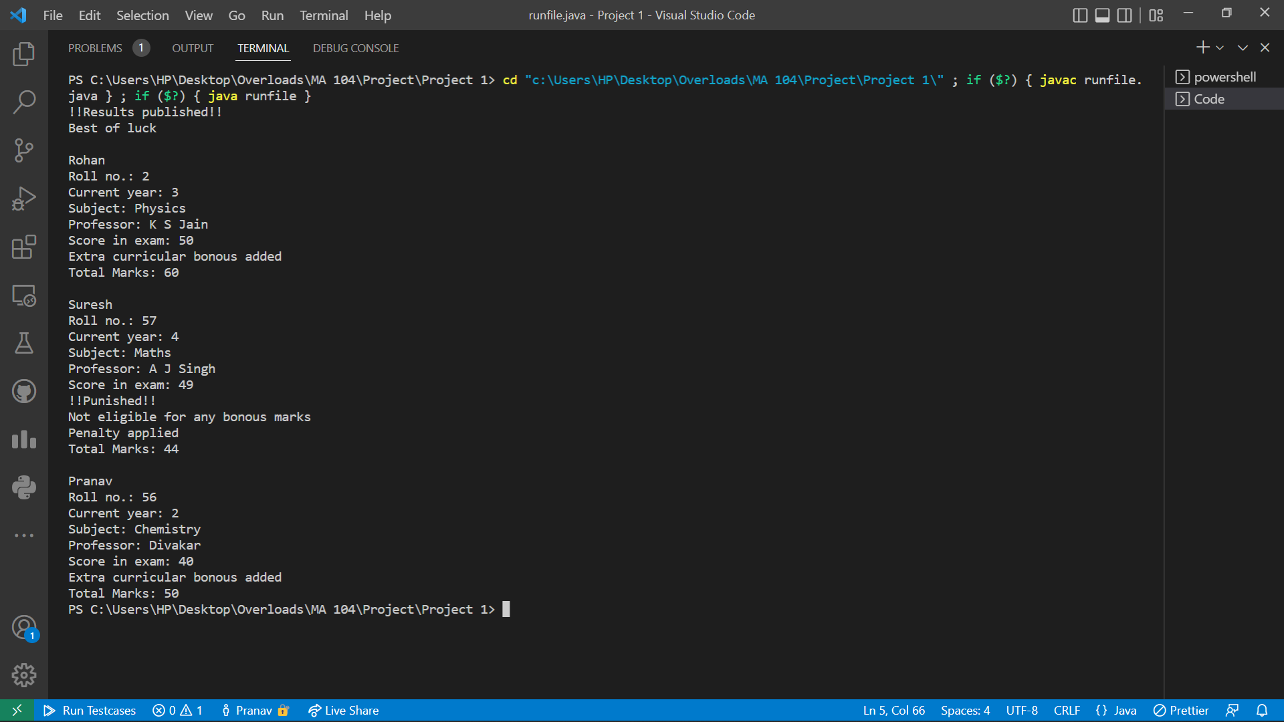Select the powershell terminal

tap(1224, 77)
